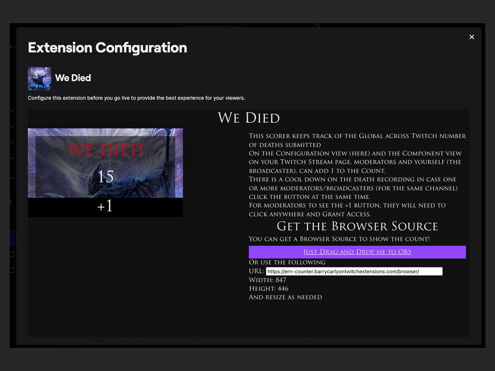The image size is (495, 371).
Task: Close the Extension Configuration dialog
Action: (x=471, y=37)
